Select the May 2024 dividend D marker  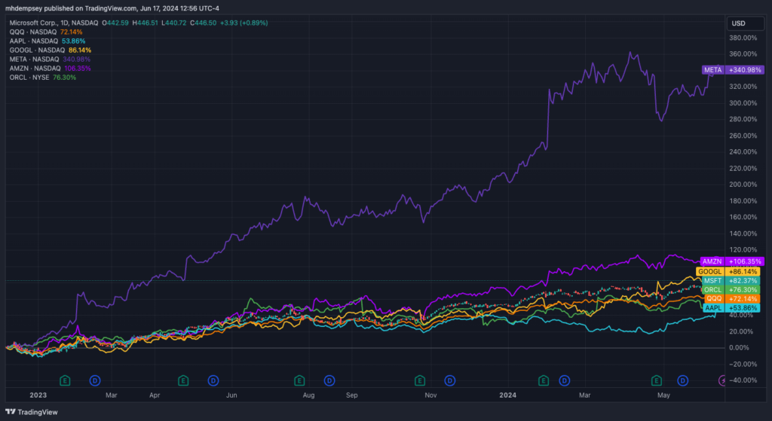(682, 380)
